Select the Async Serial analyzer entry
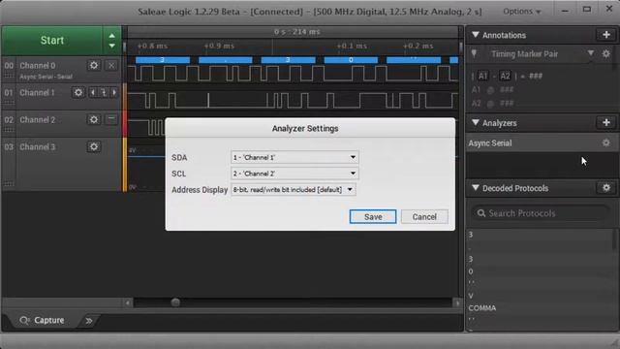Screen dimensions: 620x349 coord(541,143)
